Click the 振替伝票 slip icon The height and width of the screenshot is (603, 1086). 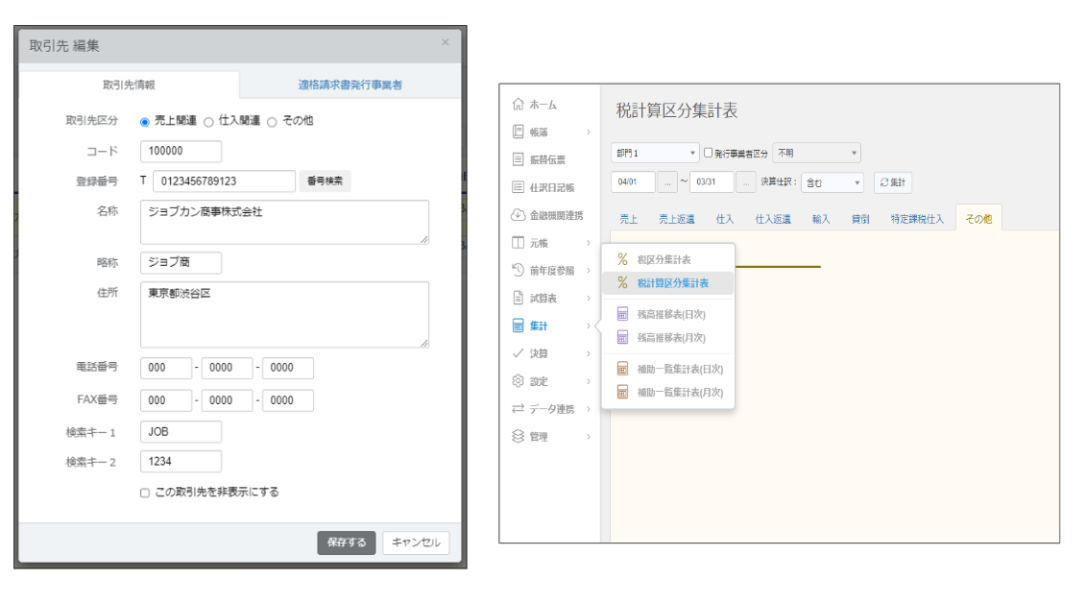519,159
